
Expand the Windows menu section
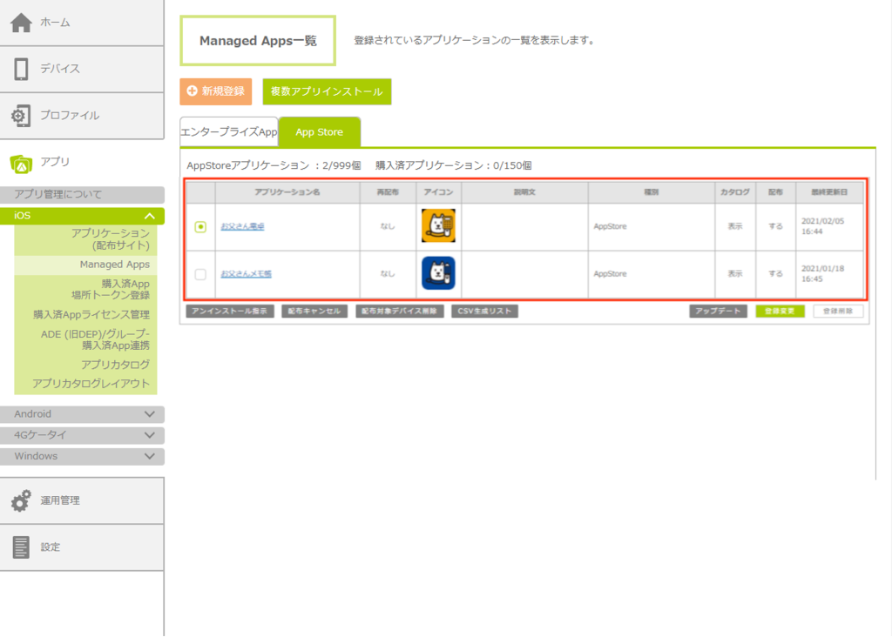tap(150, 456)
